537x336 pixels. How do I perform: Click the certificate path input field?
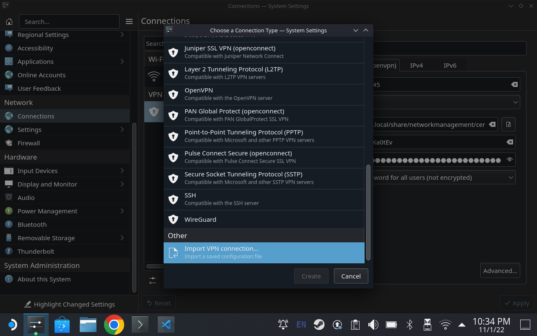[435, 124]
